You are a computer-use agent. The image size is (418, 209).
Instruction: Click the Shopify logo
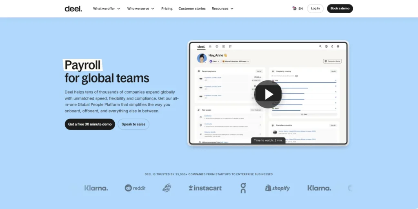click(x=277, y=188)
